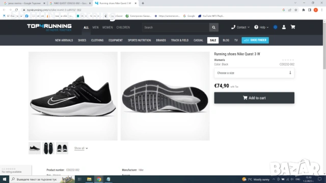This screenshot has height=183, width=326.
Task: Open the CLOTHING menu
Action: pyautogui.click(x=97, y=40)
